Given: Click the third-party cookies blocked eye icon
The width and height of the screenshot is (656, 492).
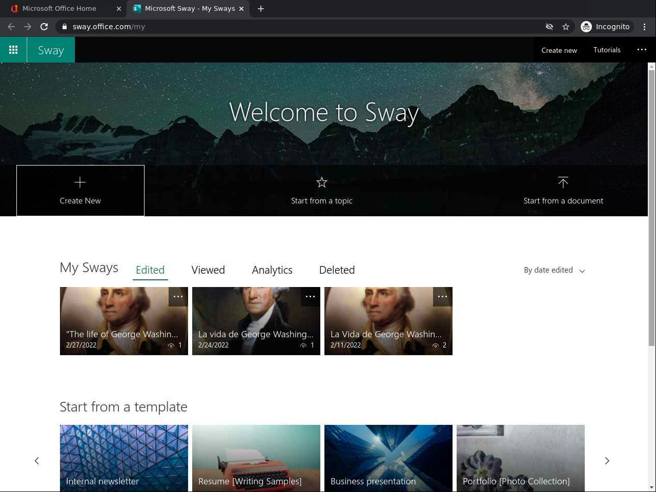Looking at the screenshot, I should tap(549, 27).
